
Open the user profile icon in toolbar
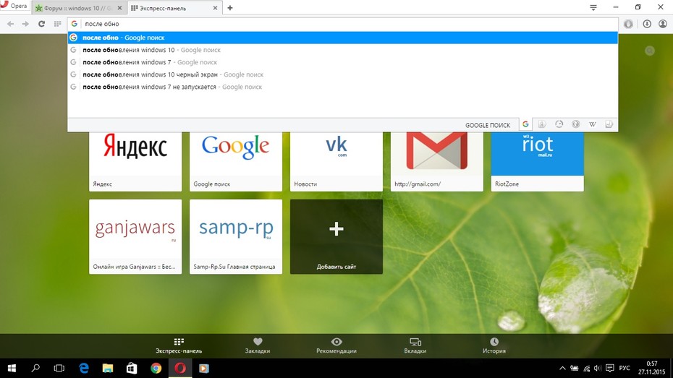pos(663,24)
